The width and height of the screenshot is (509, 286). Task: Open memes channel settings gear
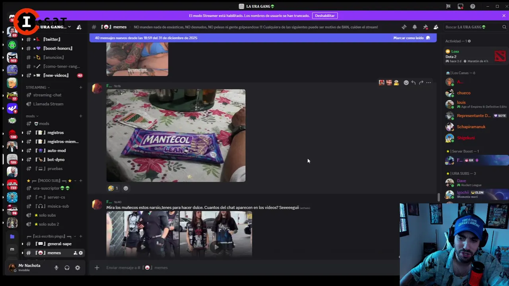[81, 253]
